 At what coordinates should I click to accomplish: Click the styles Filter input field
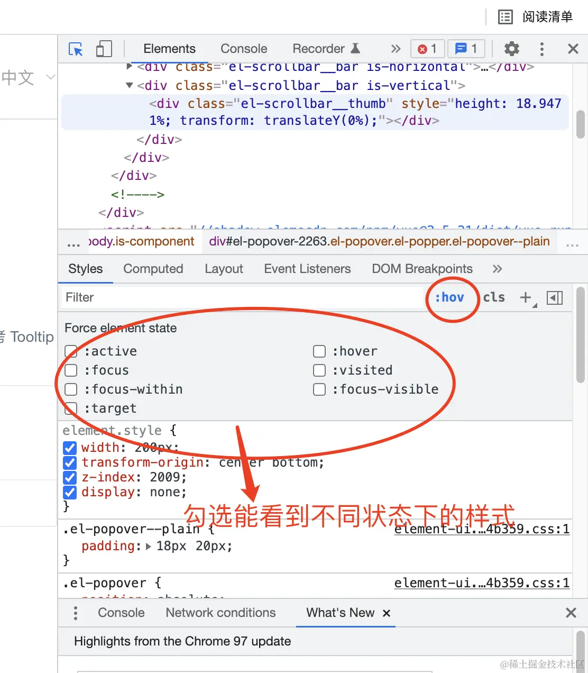pyautogui.click(x=243, y=297)
